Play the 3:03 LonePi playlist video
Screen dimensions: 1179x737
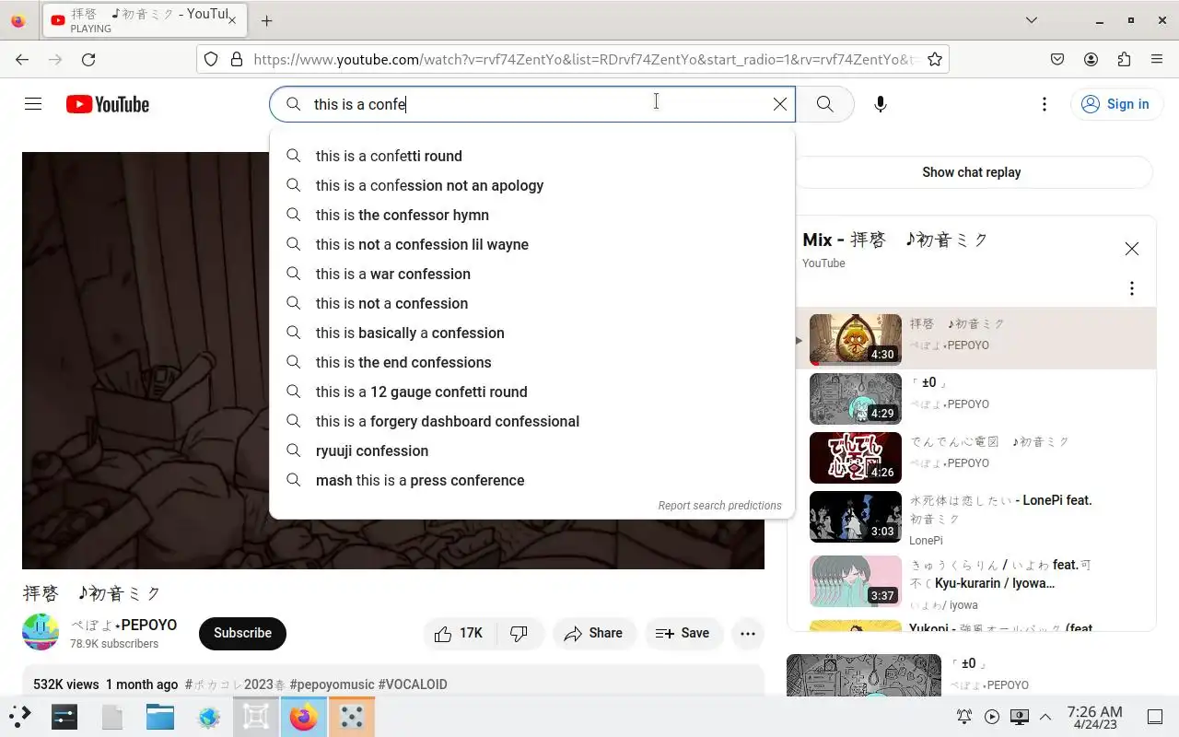pyautogui.click(x=856, y=516)
